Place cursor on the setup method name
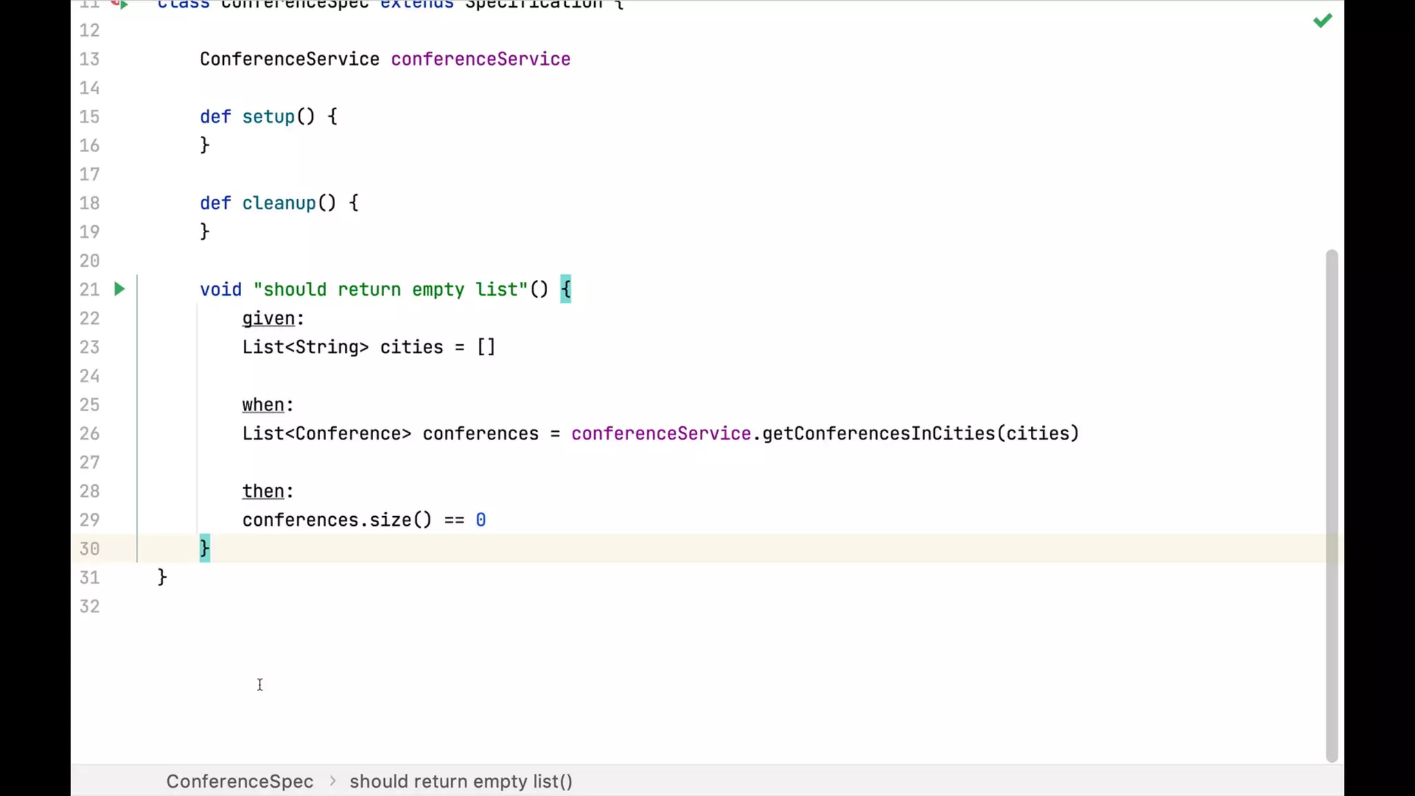This screenshot has width=1415, height=796. pyautogui.click(x=268, y=116)
